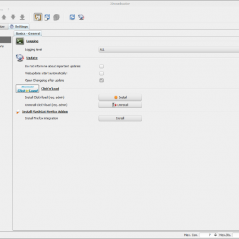The width and height of the screenshot is (239, 239).
Task: Switch to the Settings tab
Action: [x=19, y=26]
